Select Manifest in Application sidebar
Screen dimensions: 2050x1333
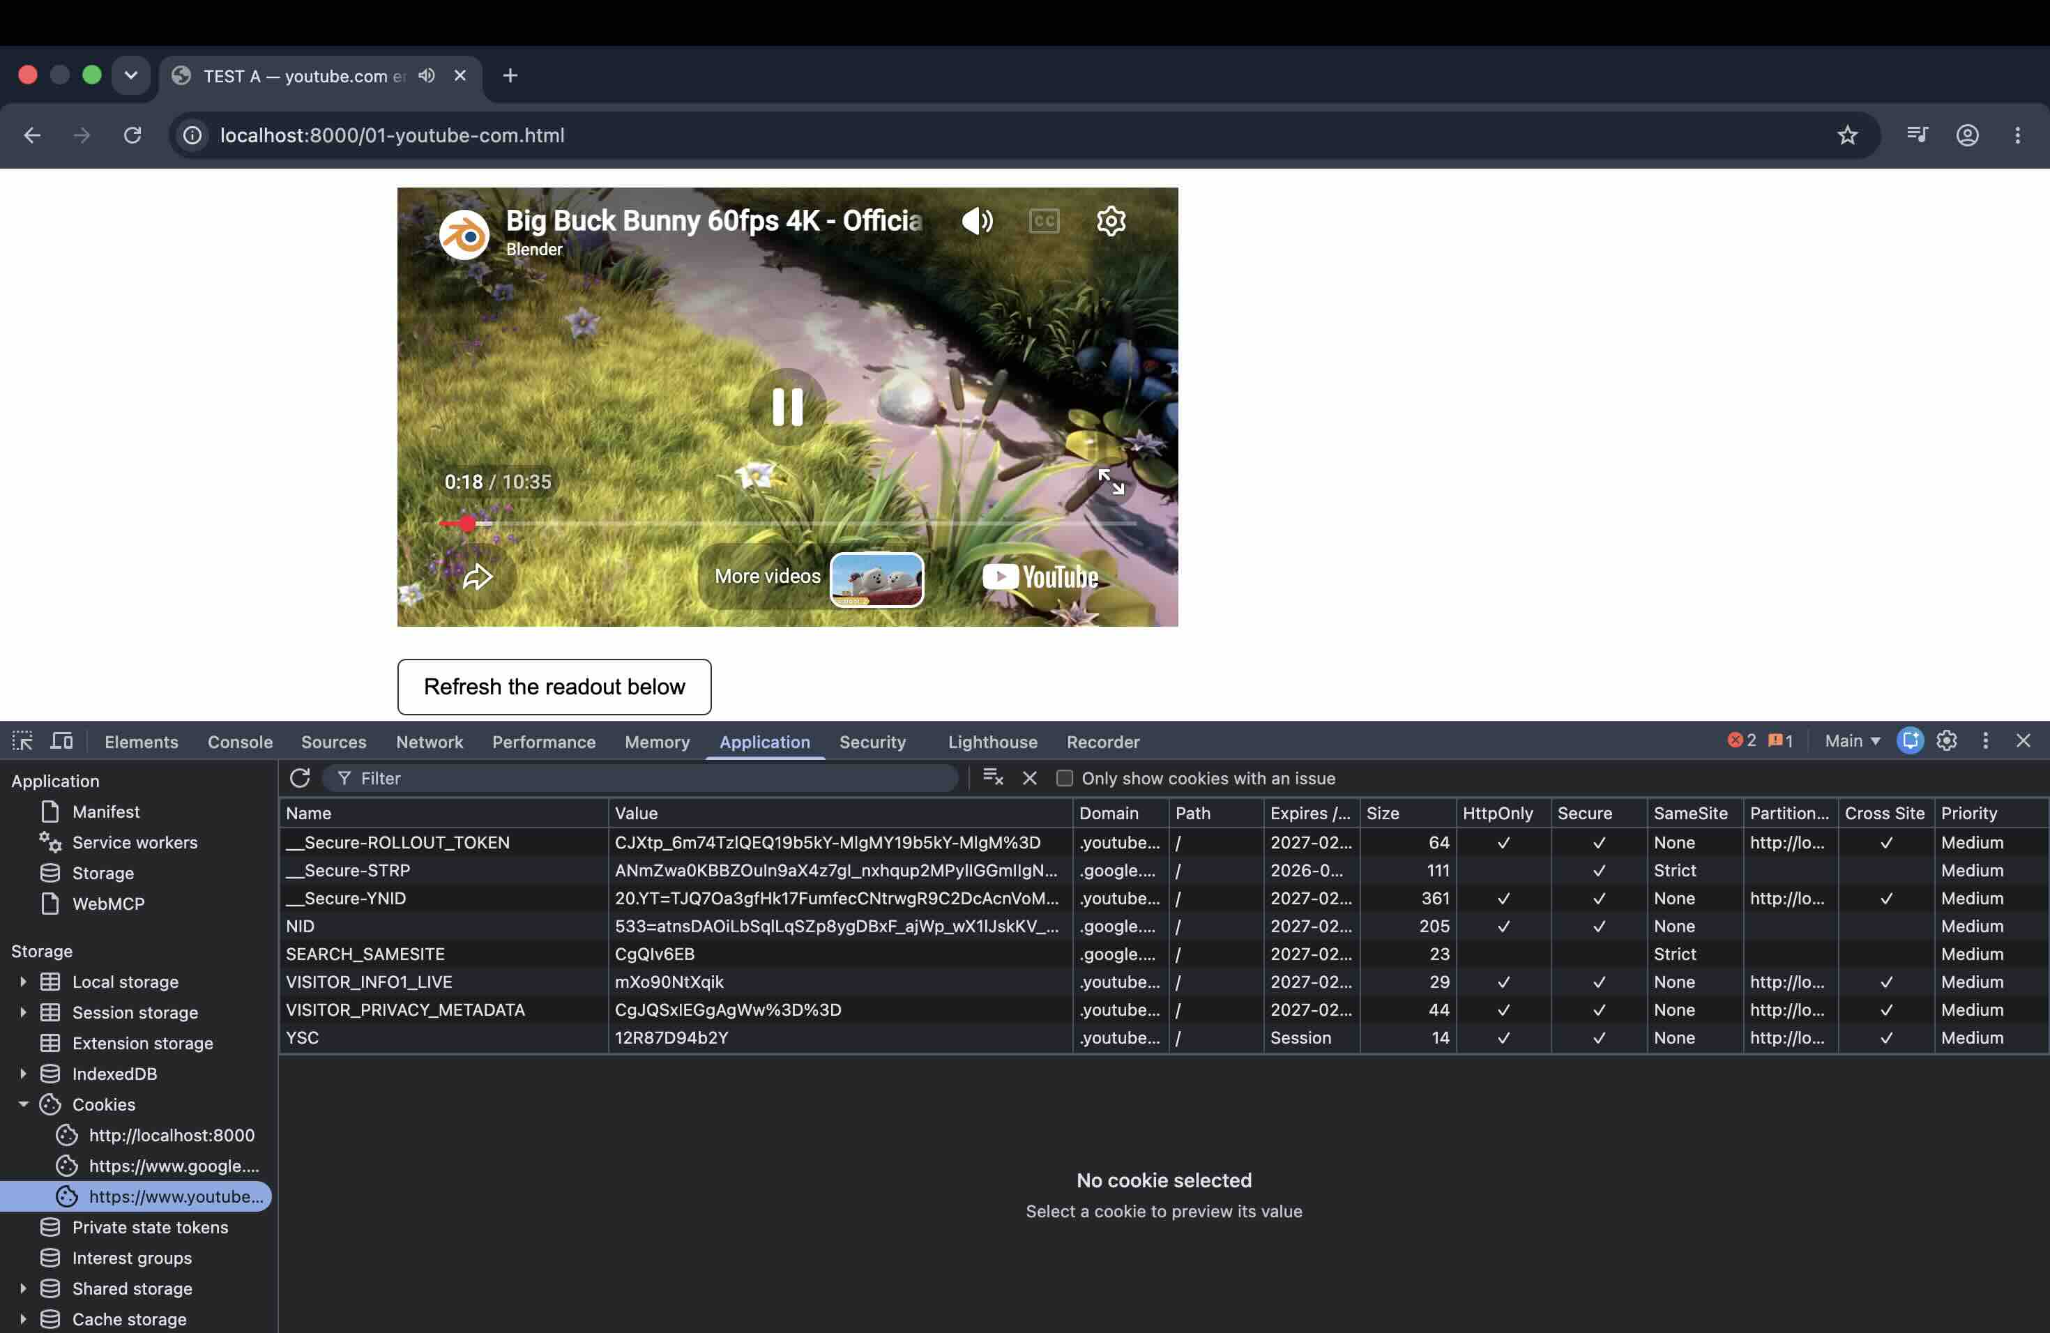(105, 812)
